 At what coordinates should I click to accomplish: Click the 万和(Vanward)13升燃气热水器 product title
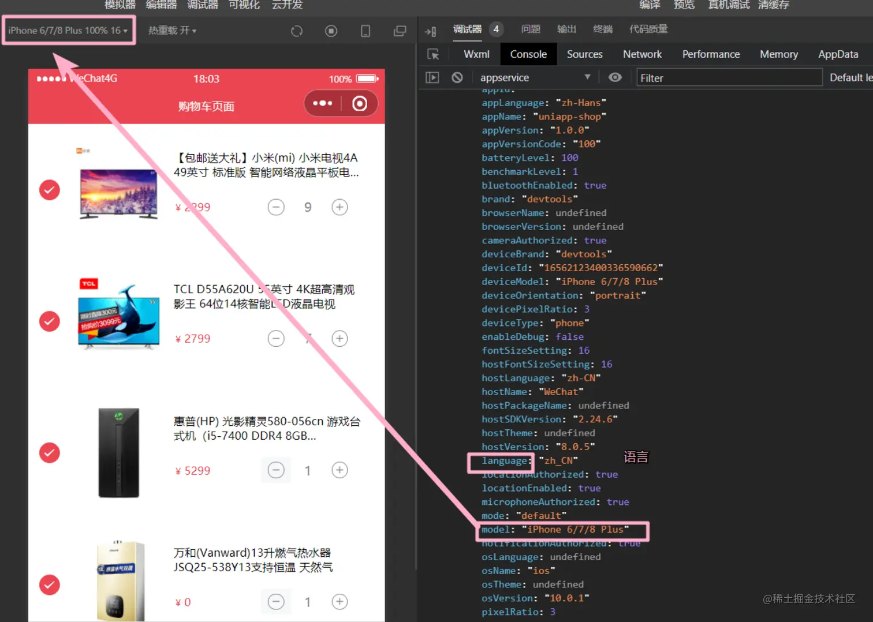coord(253,560)
